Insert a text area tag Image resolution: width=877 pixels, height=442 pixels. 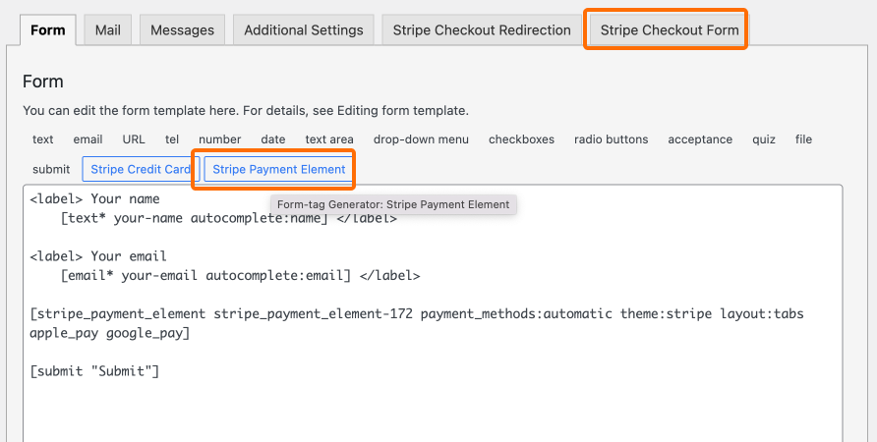point(329,139)
